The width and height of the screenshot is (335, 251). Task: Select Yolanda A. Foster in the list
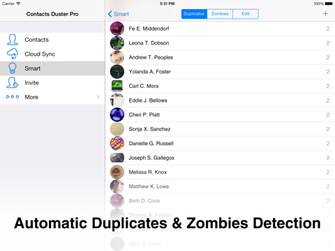(220, 72)
